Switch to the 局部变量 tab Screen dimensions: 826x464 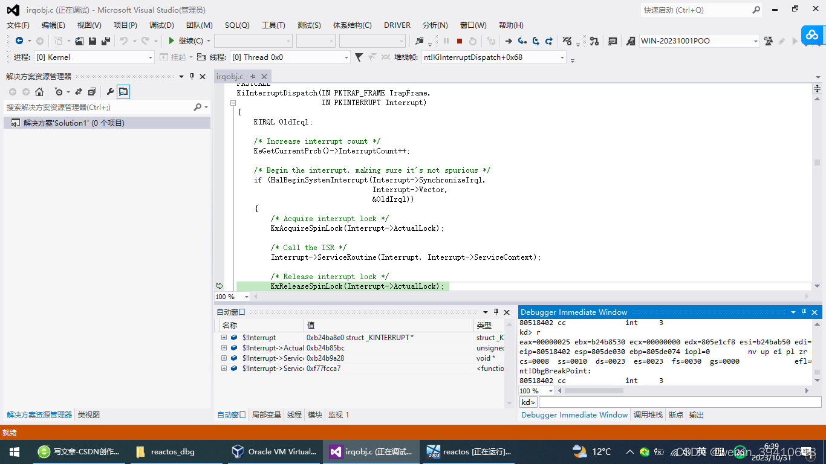267,414
